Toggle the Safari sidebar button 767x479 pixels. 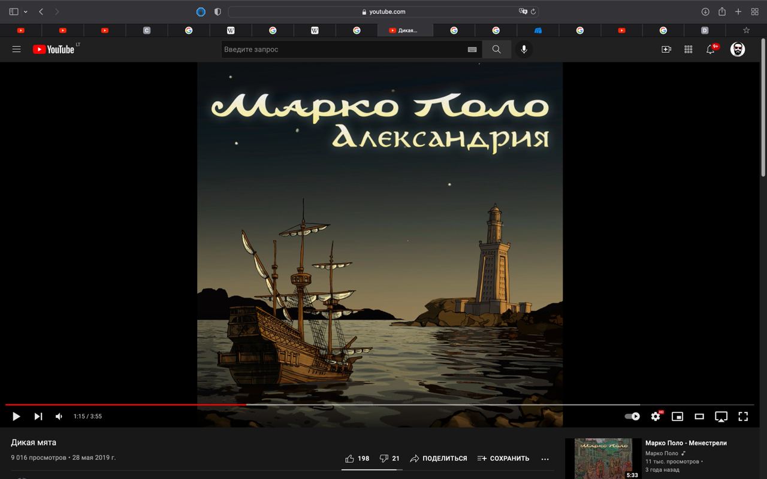click(14, 11)
